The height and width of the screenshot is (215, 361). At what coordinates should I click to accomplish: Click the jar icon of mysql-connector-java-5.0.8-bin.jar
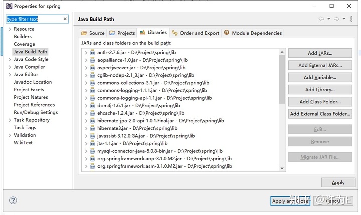coord(92,151)
